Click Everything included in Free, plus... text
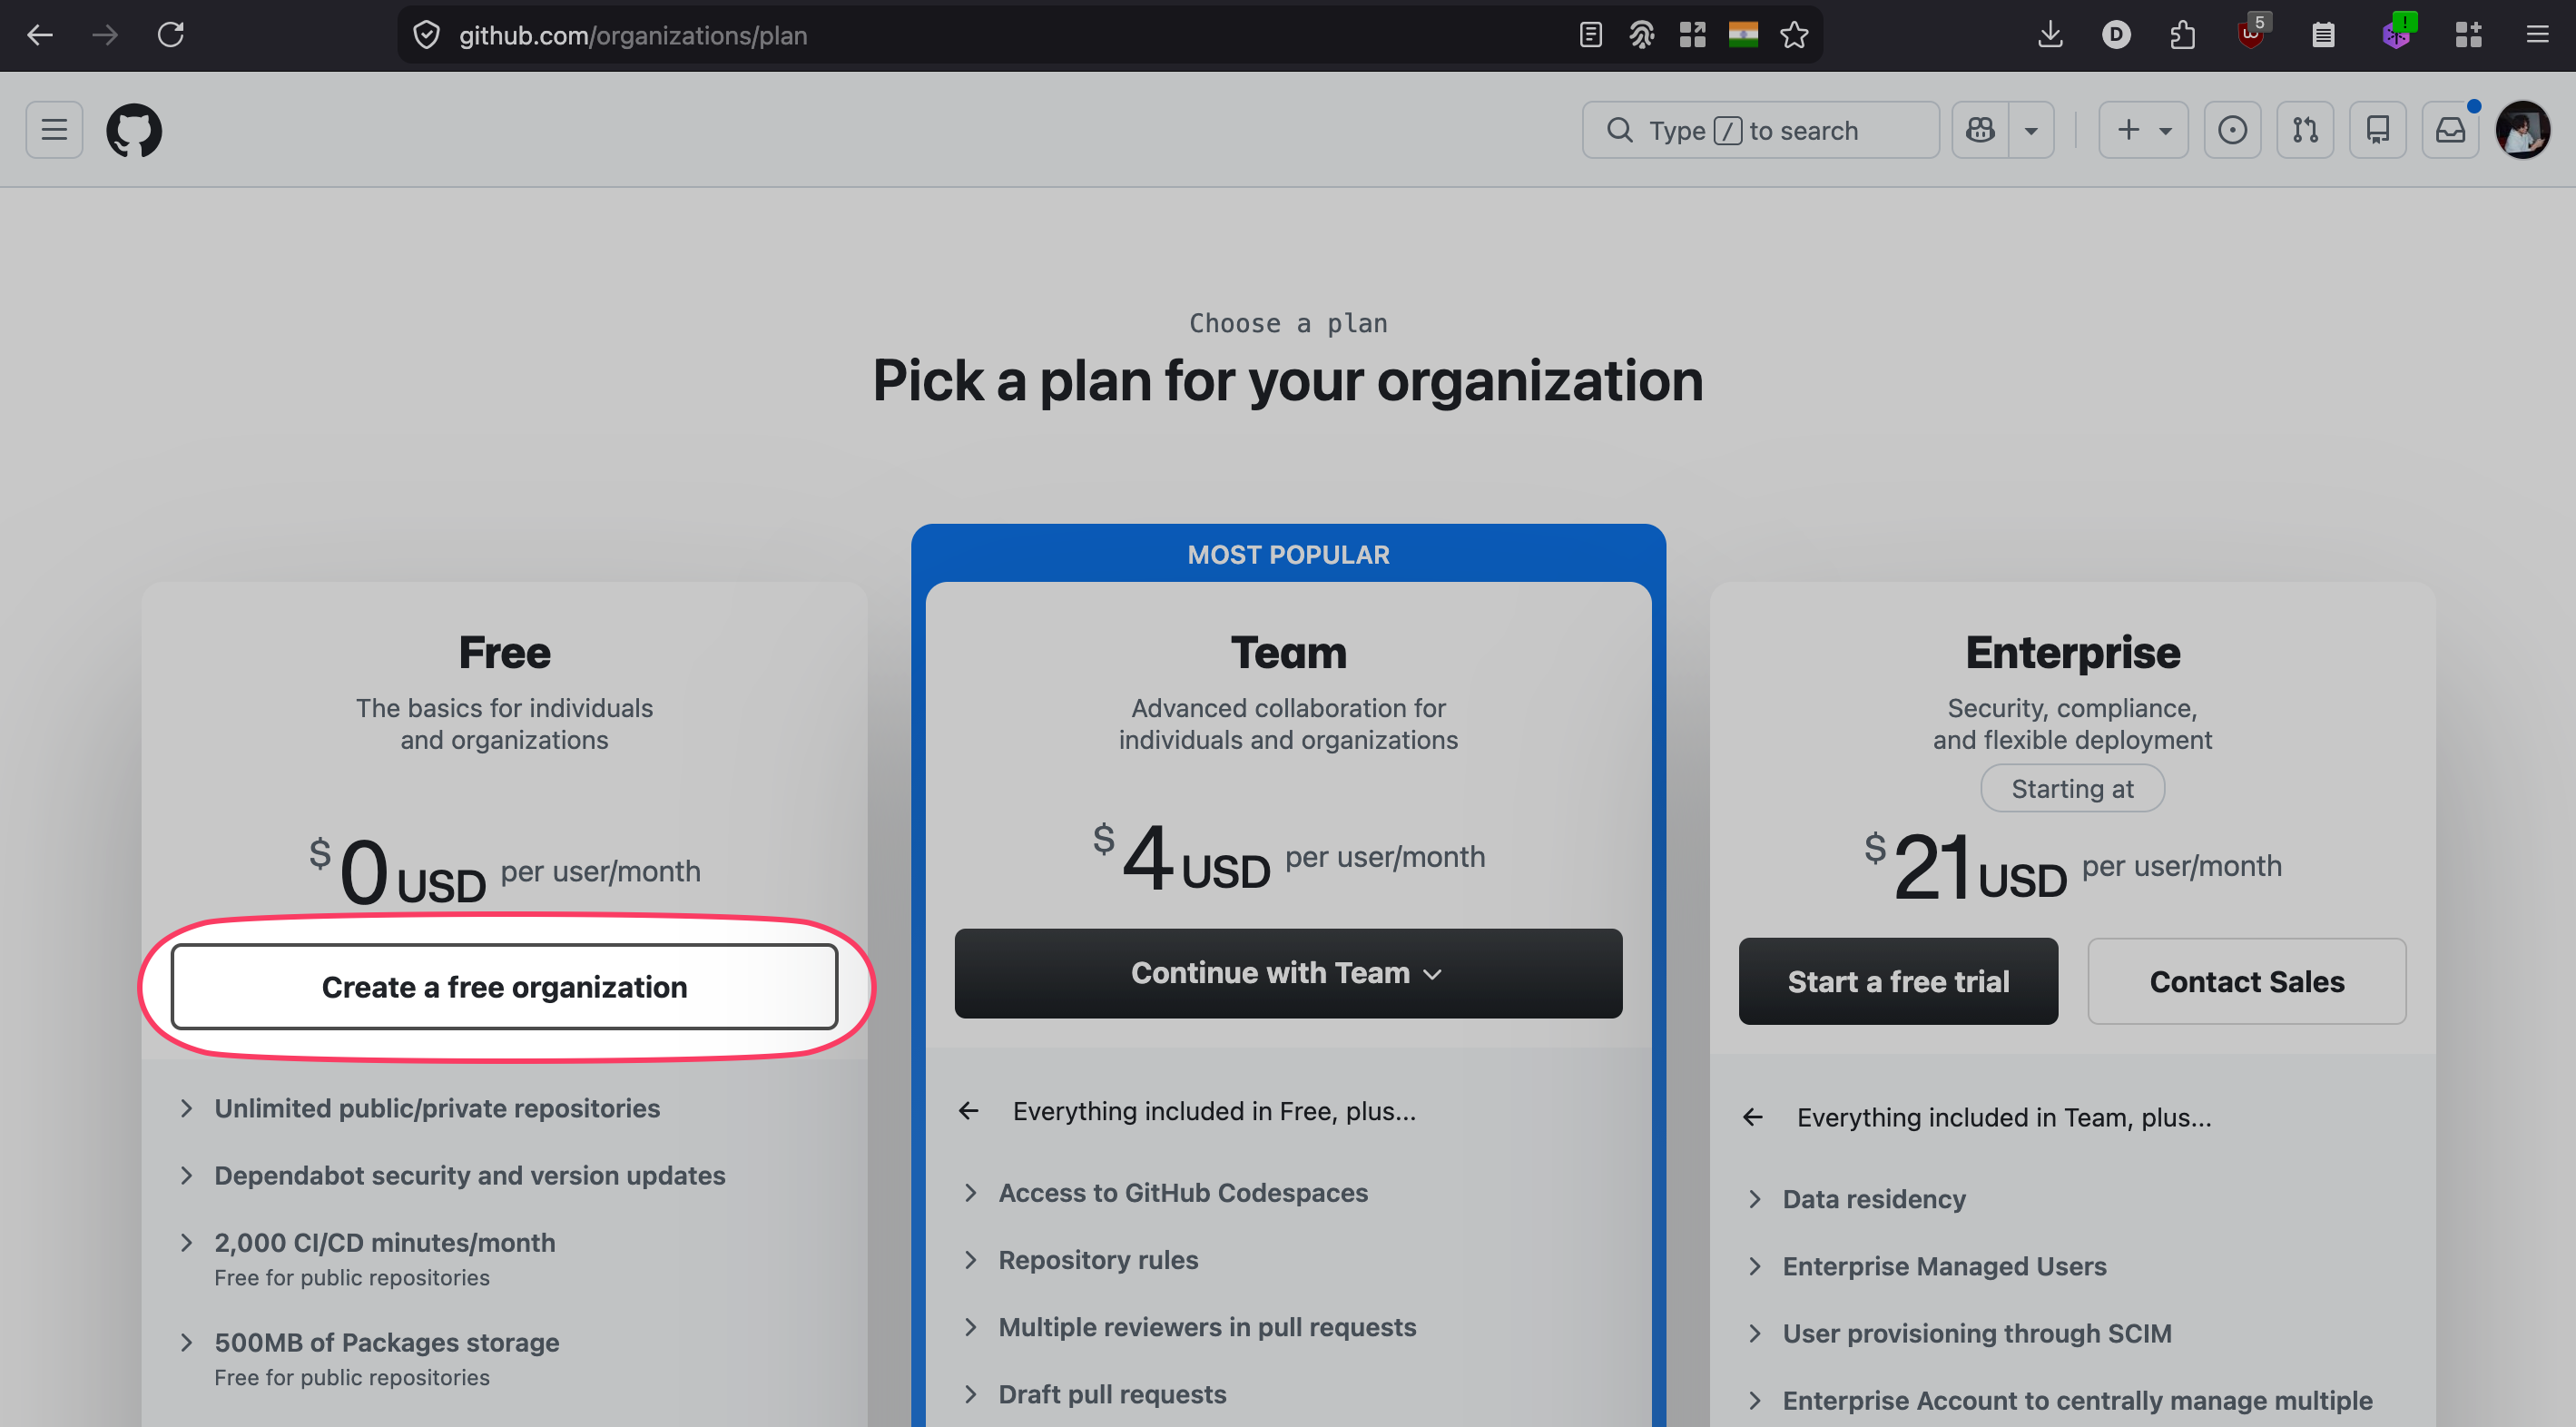The image size is (2576, 1427). tap(1214, 1111)
